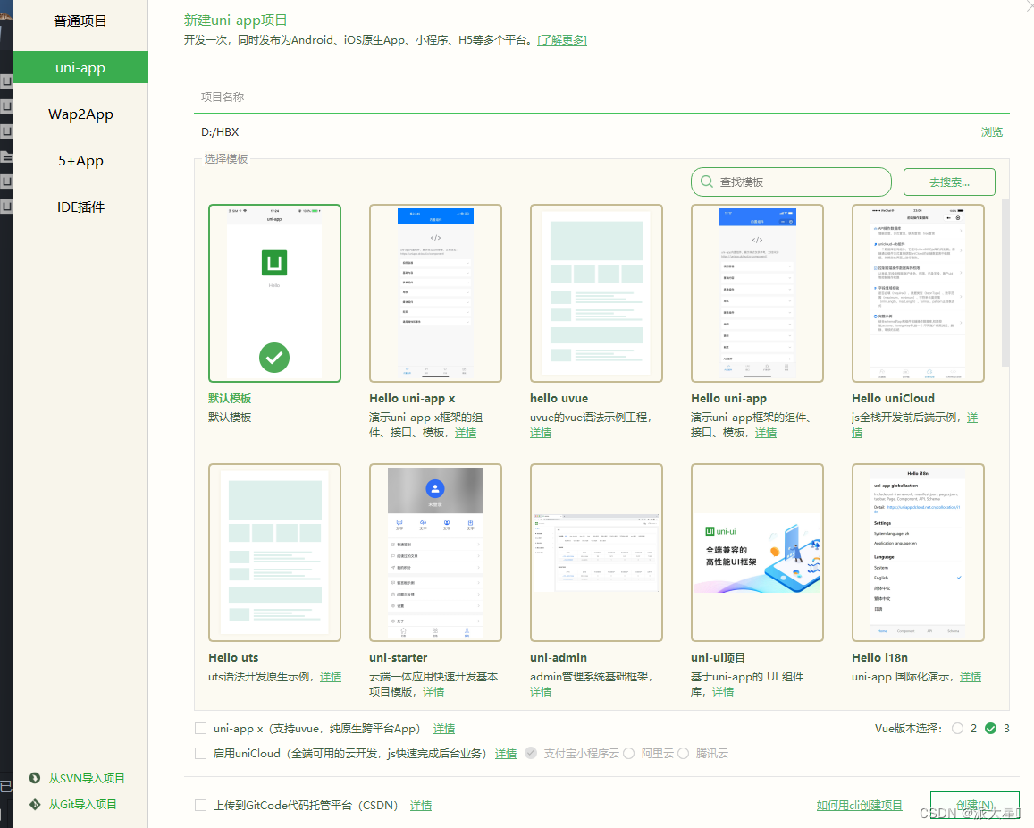Viewport: 1034px width, 828px height.
Task: Click the template list vertical scrollbar
Action: point(1005,283)
